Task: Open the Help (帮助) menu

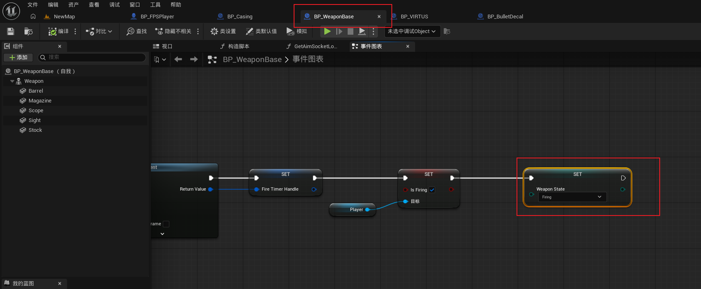Action: (x=176, y=5)
